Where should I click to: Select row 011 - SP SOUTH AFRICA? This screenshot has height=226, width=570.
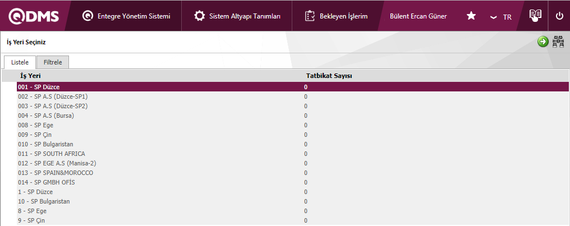click(293, 154)
